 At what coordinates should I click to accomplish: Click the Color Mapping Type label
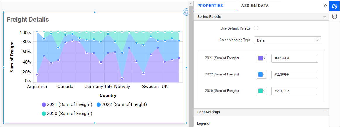(235, 40)
